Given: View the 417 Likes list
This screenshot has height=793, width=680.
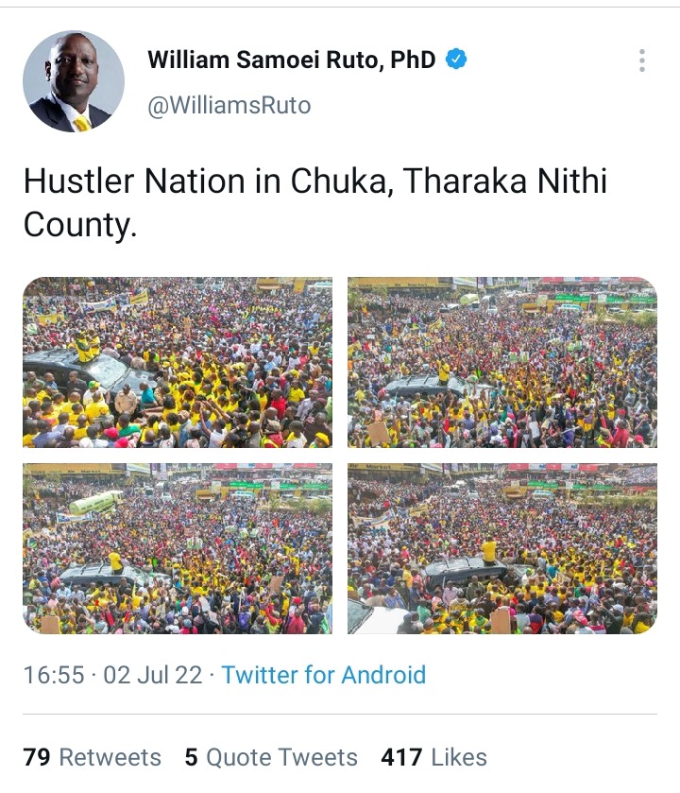Looking at the screenshot, I should point(433,757).
